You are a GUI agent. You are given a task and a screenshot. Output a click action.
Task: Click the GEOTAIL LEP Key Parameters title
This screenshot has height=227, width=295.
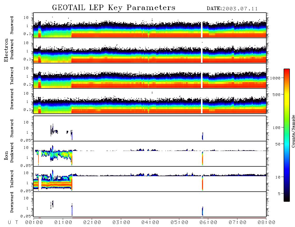(114, 8)
